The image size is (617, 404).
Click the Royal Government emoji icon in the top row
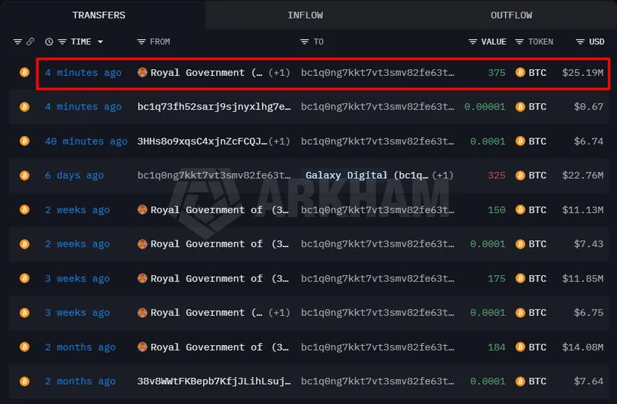[143, 72]
